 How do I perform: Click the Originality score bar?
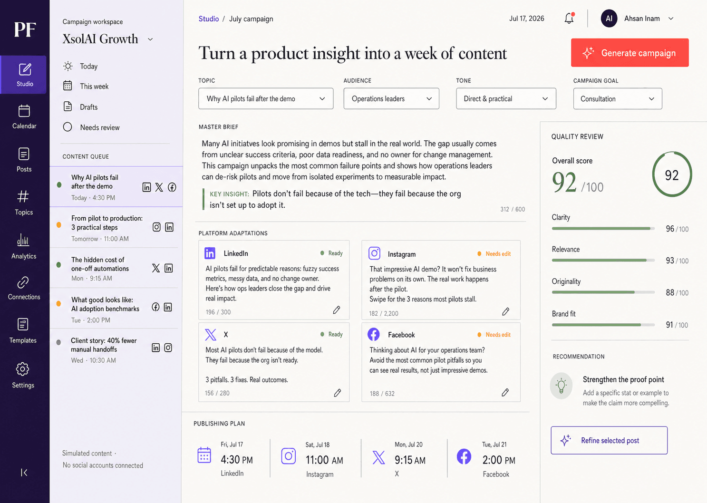(x=604, y=292)
